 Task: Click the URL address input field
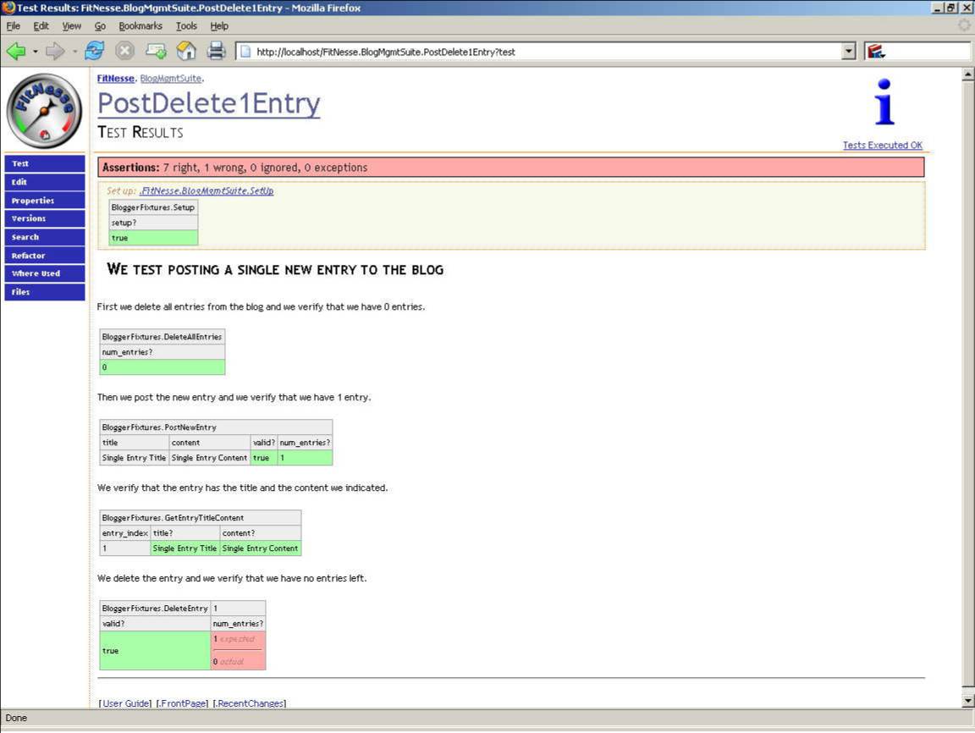point(542,52)
